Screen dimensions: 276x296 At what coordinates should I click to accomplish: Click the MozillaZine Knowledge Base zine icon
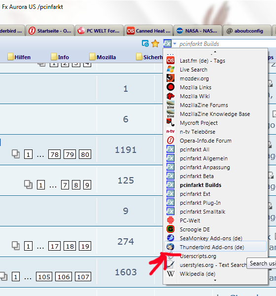point(171,114)
